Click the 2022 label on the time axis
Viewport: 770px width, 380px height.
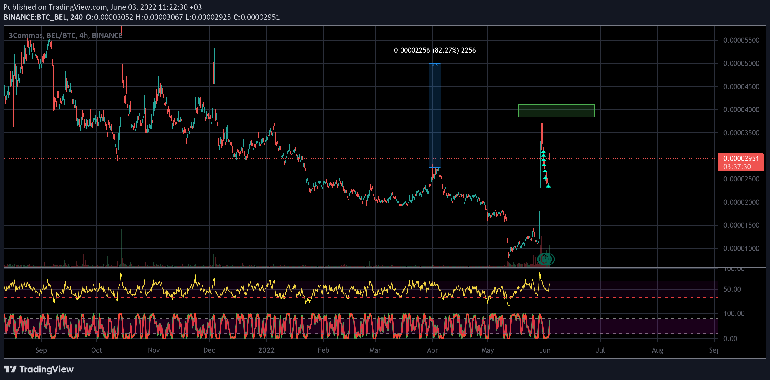pyautogui.click(x=266, y=350)
